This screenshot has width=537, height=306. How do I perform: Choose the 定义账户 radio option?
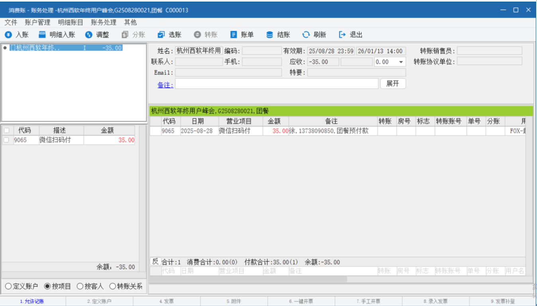[8, 286]
